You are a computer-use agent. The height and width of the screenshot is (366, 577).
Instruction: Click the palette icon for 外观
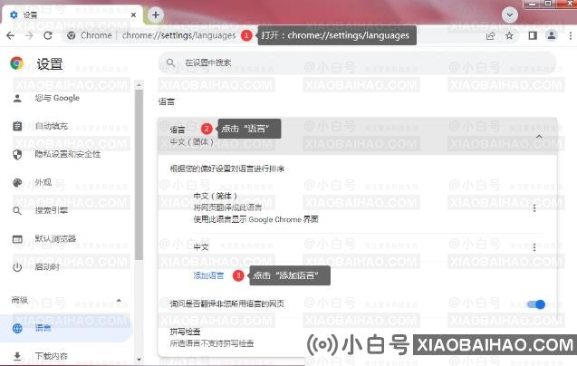coord(17,183)
